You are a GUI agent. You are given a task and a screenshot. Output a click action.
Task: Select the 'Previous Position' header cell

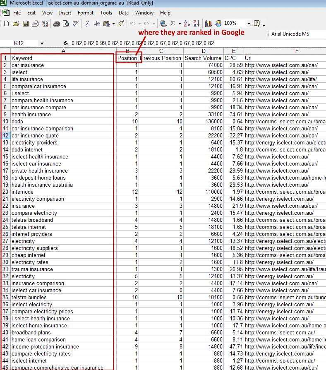pyautogui.click(x=161, y=58)
